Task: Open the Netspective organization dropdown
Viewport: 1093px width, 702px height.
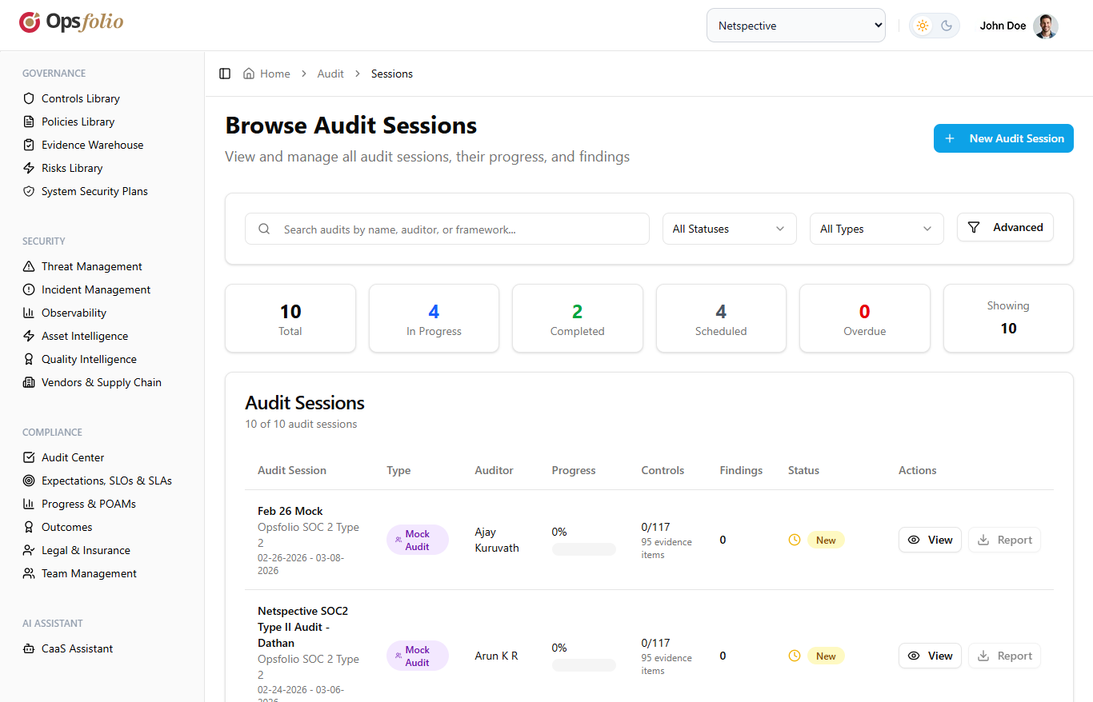Action: tap(795, 25)
